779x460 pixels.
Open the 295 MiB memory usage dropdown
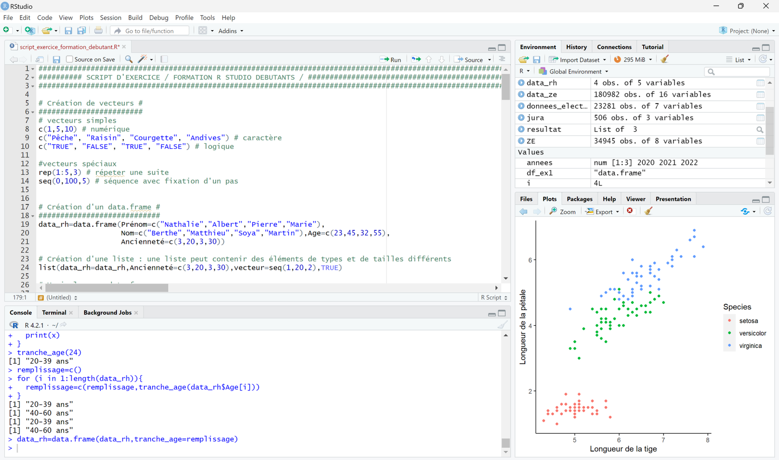click(x=633, y=59)
